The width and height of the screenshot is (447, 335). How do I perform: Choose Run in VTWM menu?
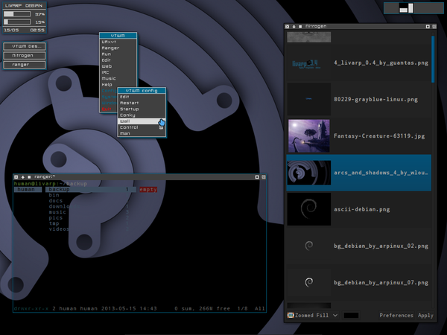point(118,54)
